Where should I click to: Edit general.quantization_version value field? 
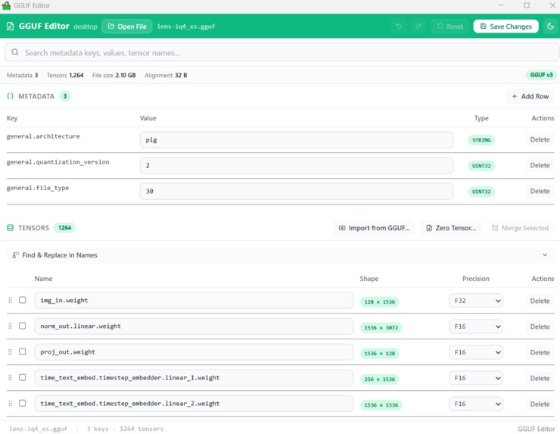pos(297,166)
